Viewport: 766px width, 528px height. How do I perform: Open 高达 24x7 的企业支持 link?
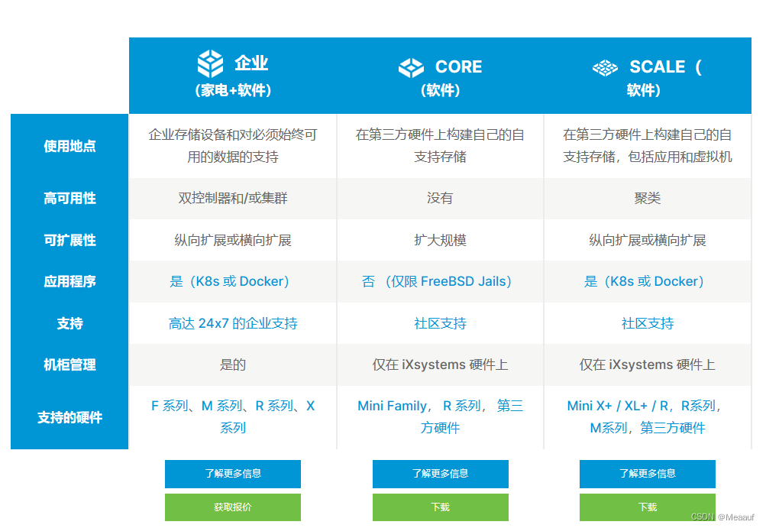click(x=232, y=324)
